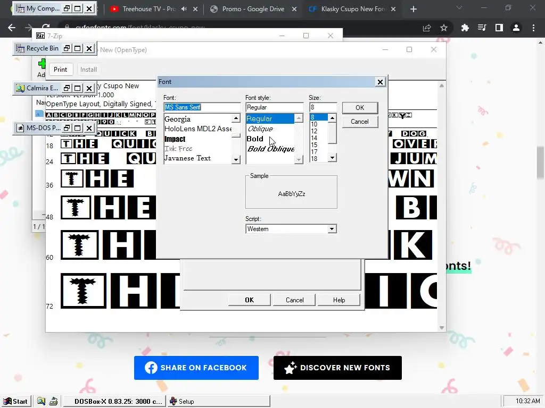This screenshot has width=545, height=408.
Task: Switch to the Treehouse TV tab
Action: point(149,9)
